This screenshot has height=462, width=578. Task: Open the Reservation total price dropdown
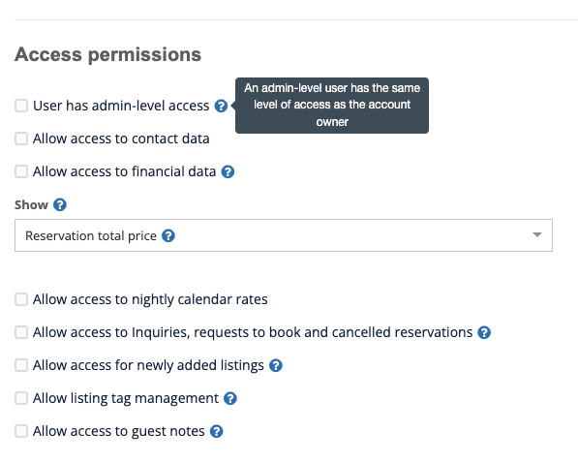coord(284,235)
